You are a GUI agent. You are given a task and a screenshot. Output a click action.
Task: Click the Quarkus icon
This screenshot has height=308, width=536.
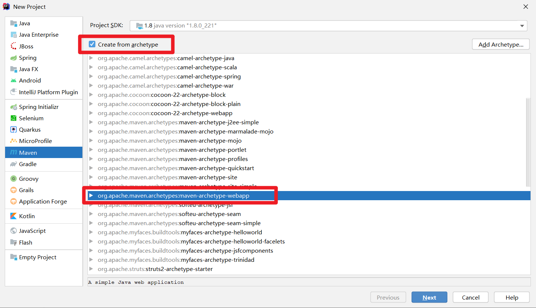point(14,130)
